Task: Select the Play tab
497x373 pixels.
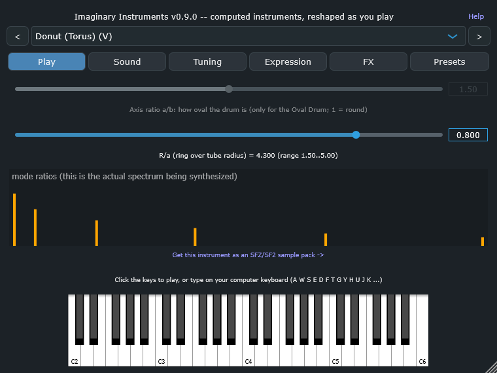Action: tap(46, 62)
